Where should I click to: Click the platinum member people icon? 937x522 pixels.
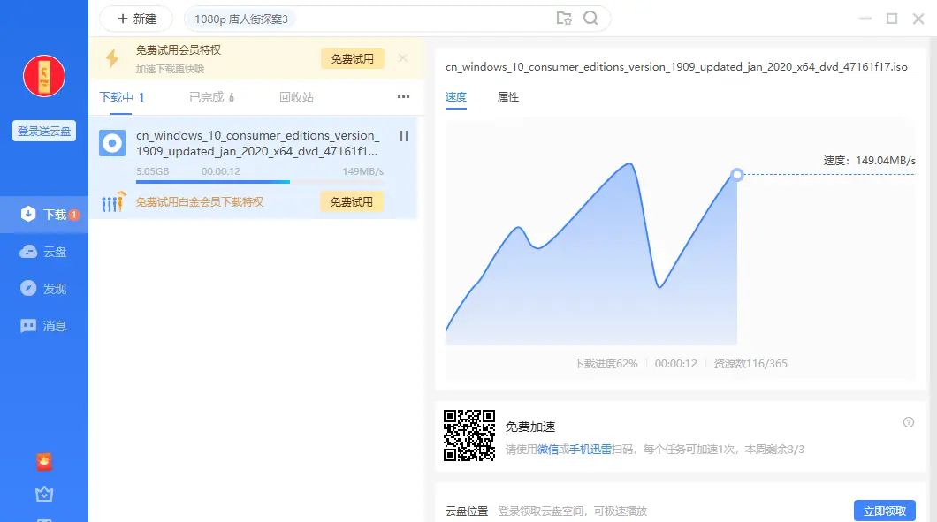113,202
